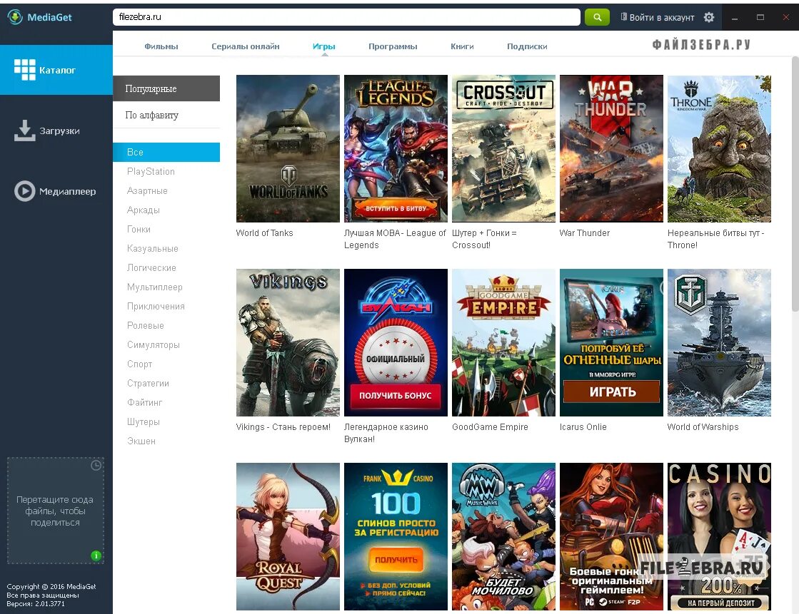Select the Гонки category
This screenshot has height=614, width=799.
coord(139,229)
